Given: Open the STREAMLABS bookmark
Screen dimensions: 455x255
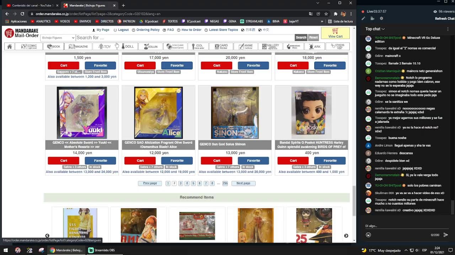Looking at the screenshot, I should click(x=252, y=21).
